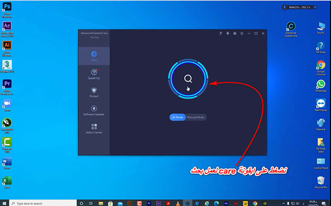Open Task View on the taskbar
The height and width of the screenshot is (206, 331).
[91, 203]
